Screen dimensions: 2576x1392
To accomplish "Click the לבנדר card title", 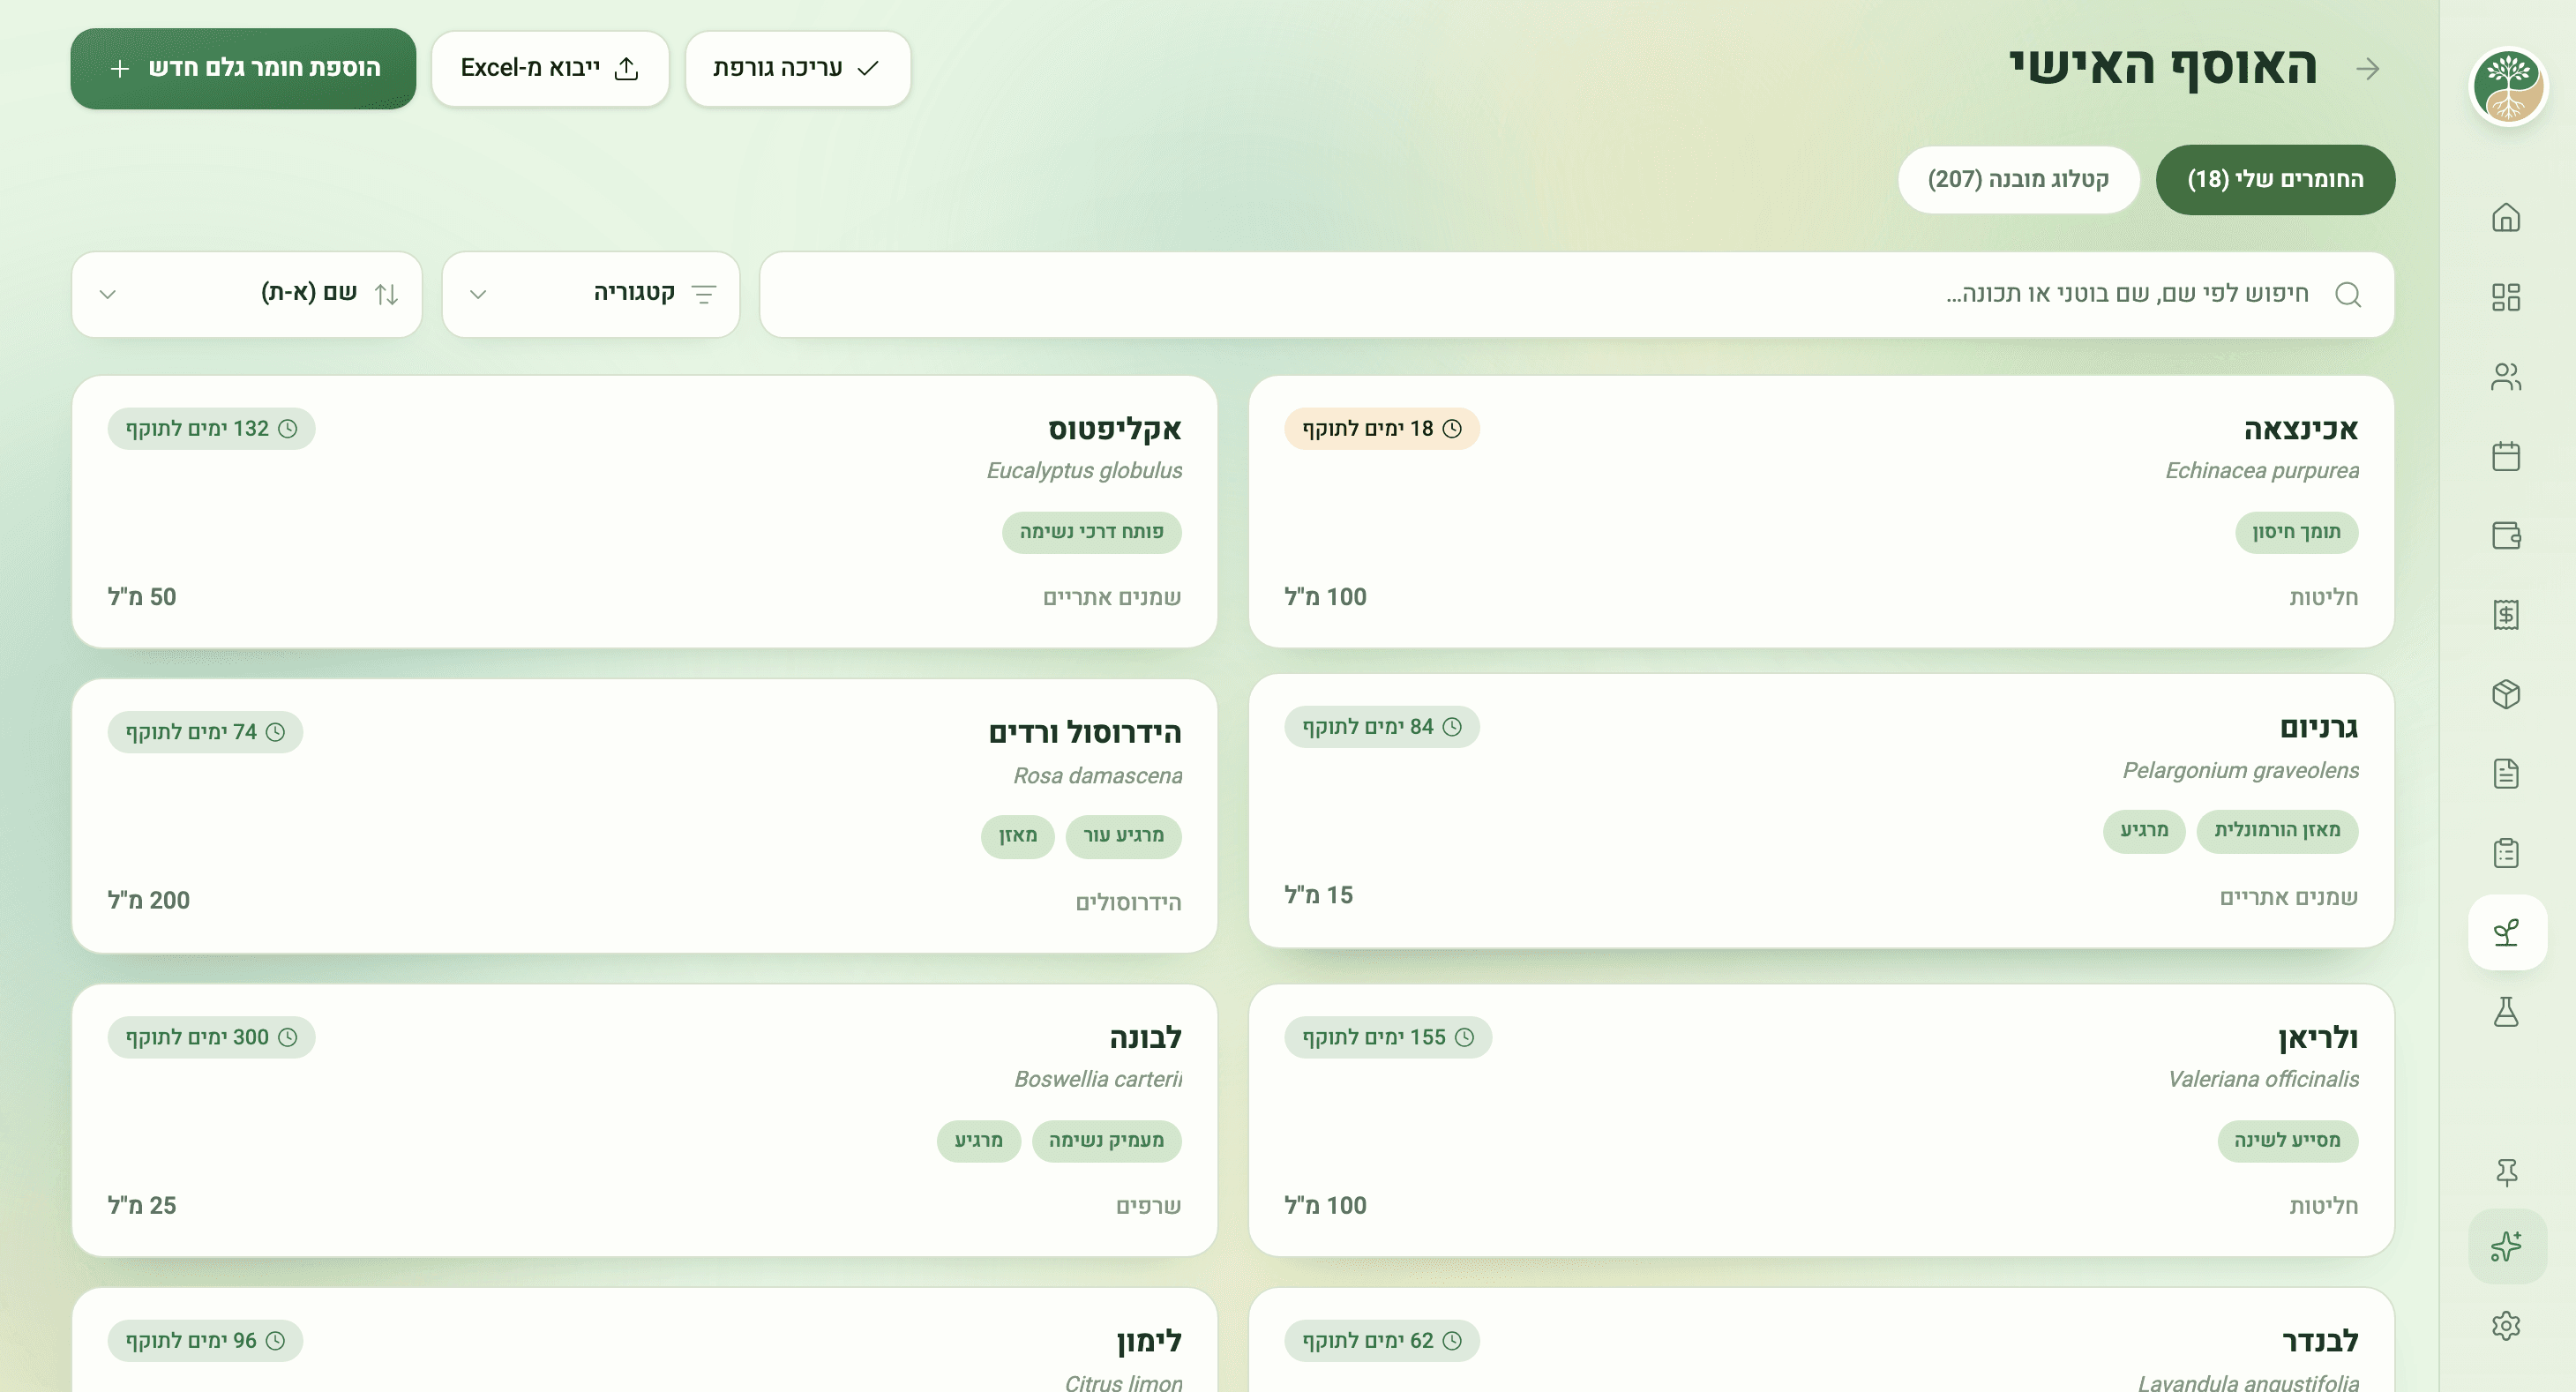I will click(2320, 1341).
